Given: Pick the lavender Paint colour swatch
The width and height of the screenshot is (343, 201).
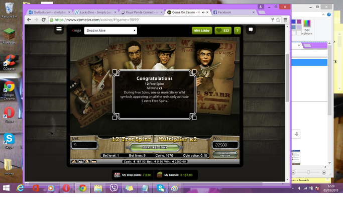Looking at the screenshot, I should coord(299,27).
